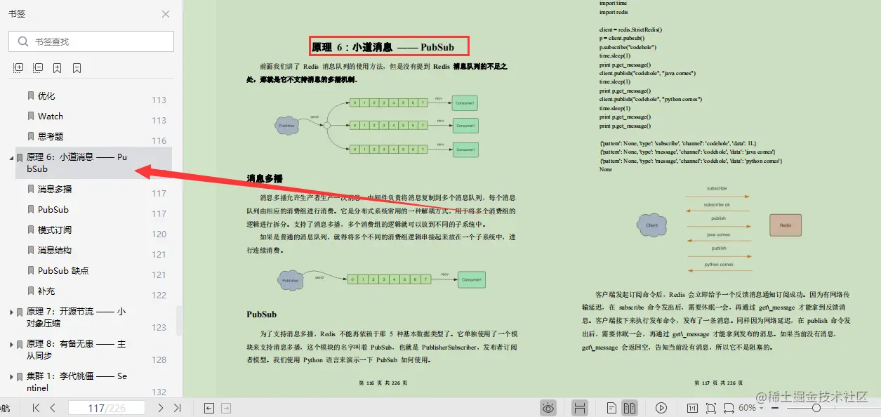This screenshot has width=881, height=417.
Task: Open the 60% zoom level dropdown
Action: pyautogui.click(x=750, y=407)
